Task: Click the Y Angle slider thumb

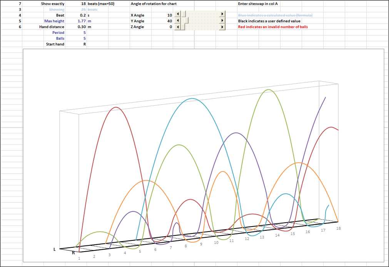Action: coord(186,20)
